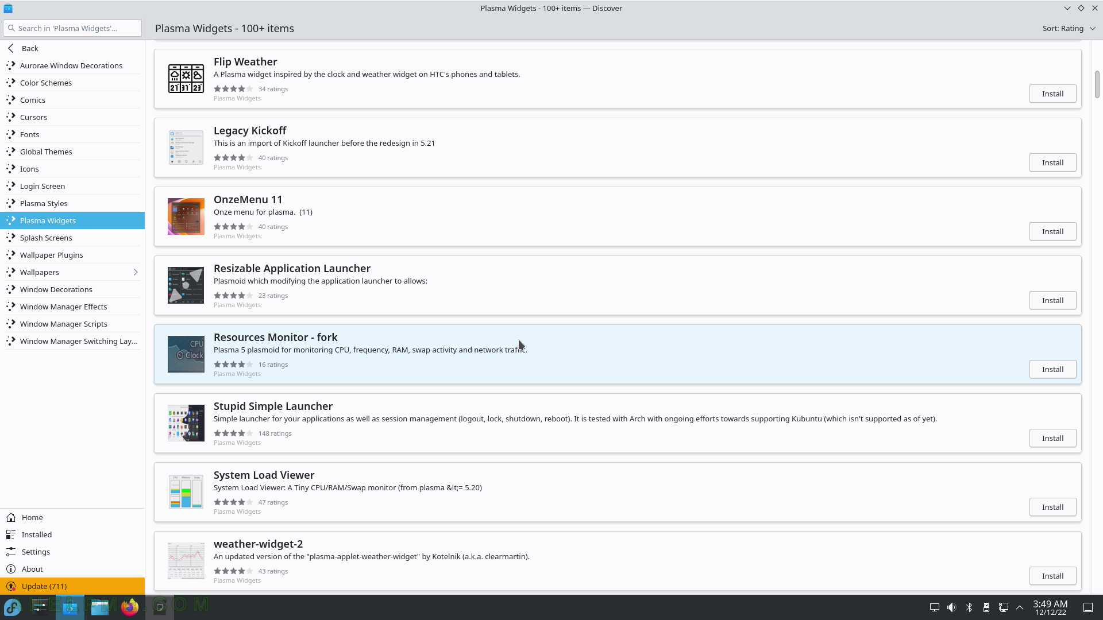Open Firefox from the taskbar
The image size is (1103, 620).
130,607
